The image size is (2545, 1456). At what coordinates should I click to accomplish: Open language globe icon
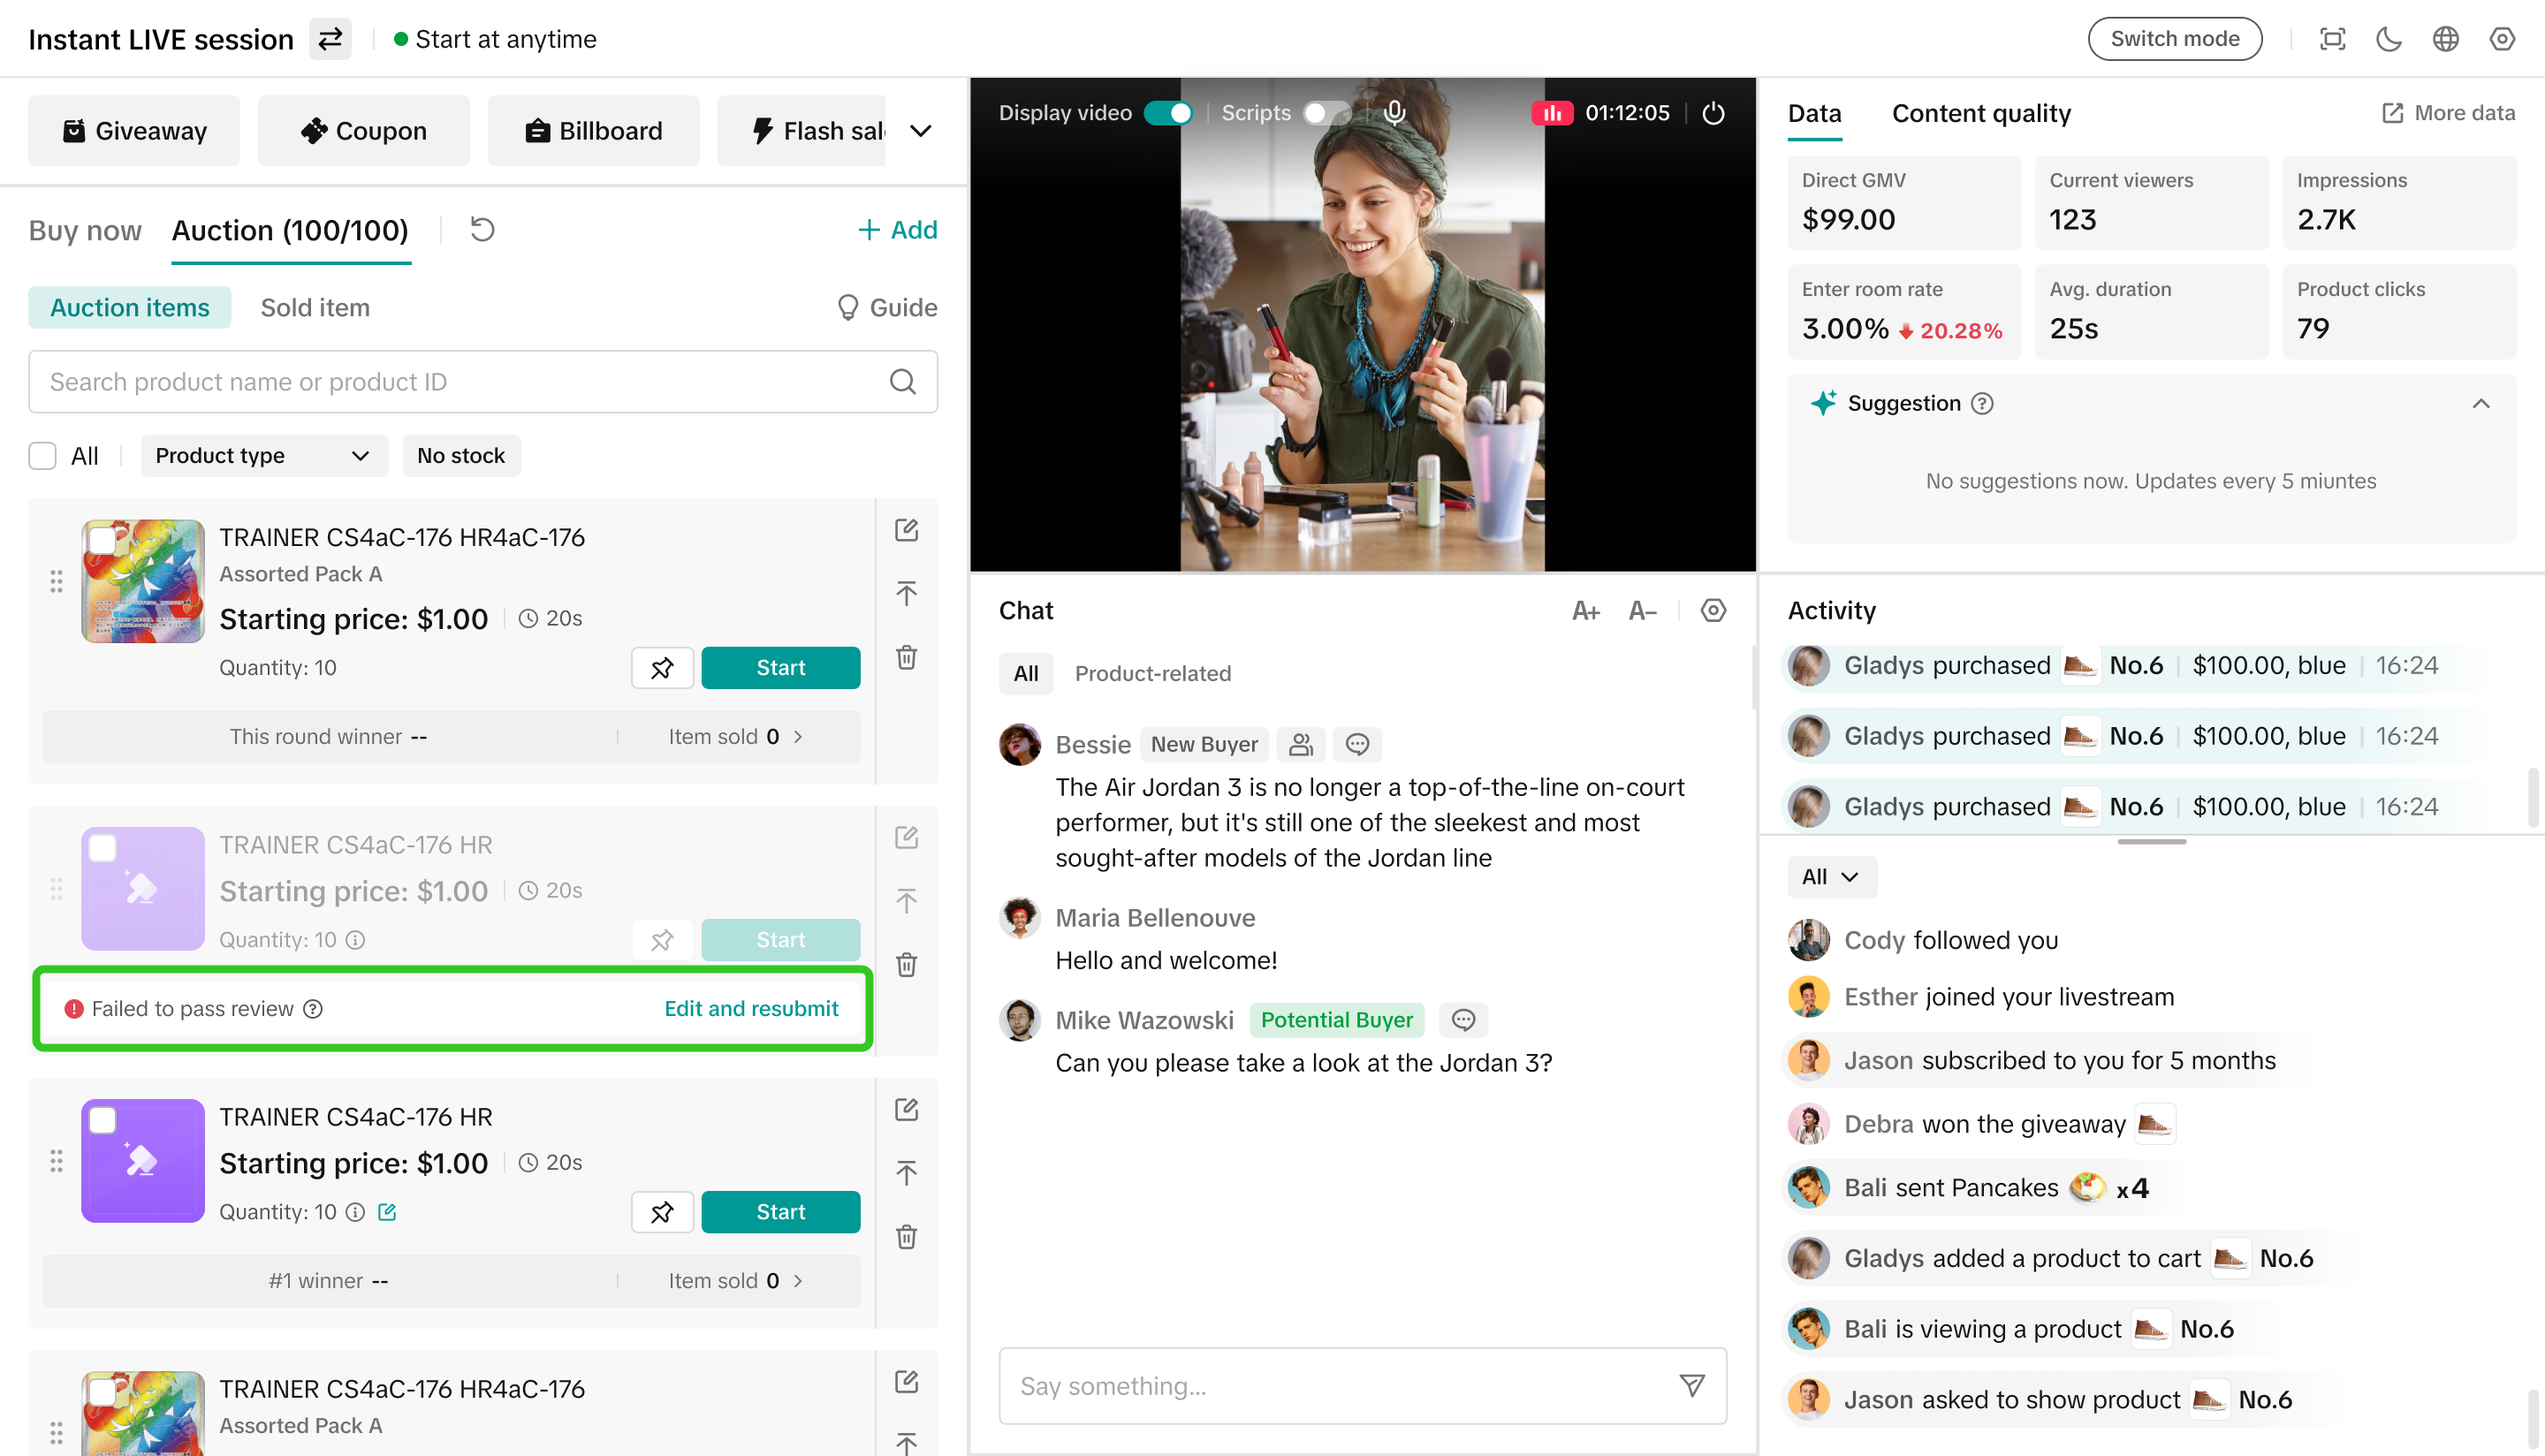pyautogui.click(x=2445, y=39)
